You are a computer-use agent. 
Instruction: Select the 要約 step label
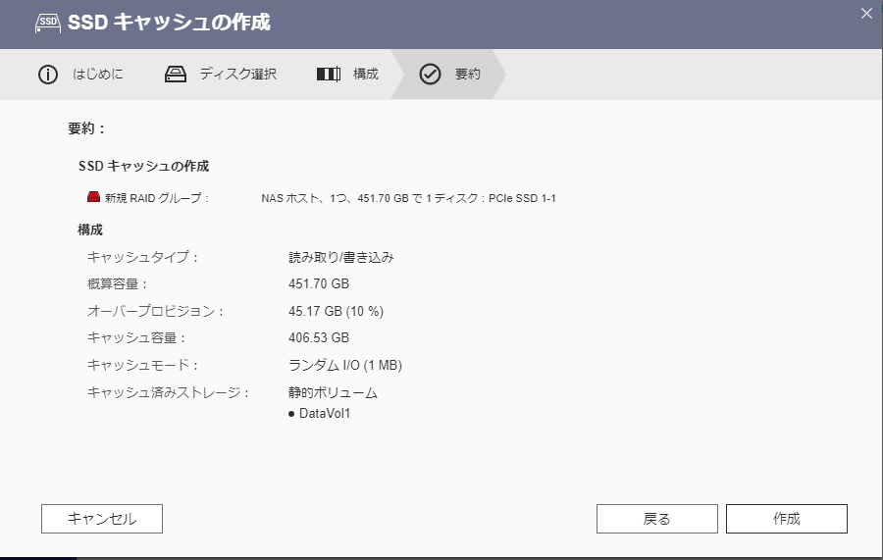(468, 75)
